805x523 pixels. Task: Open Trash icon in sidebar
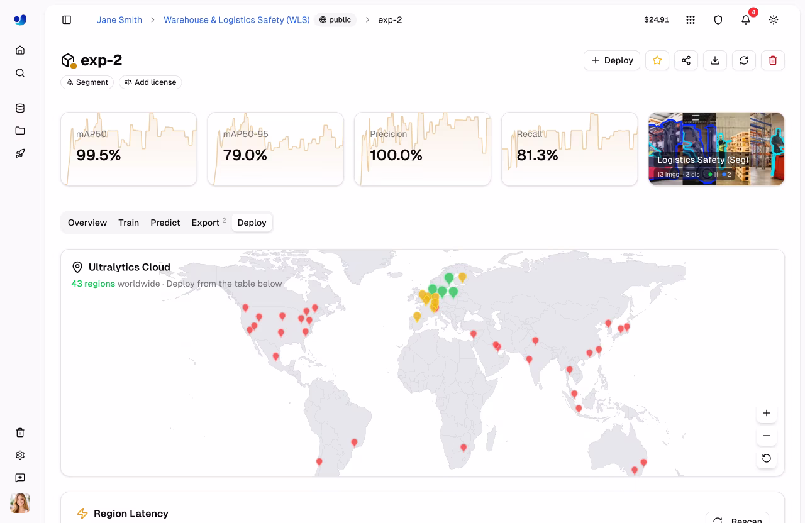pos(20,432)
